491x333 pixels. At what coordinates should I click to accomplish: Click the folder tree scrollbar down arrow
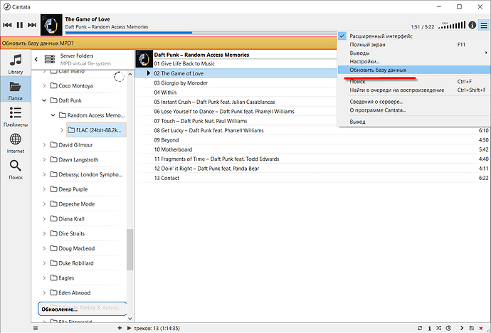click(x=130, y=319)
